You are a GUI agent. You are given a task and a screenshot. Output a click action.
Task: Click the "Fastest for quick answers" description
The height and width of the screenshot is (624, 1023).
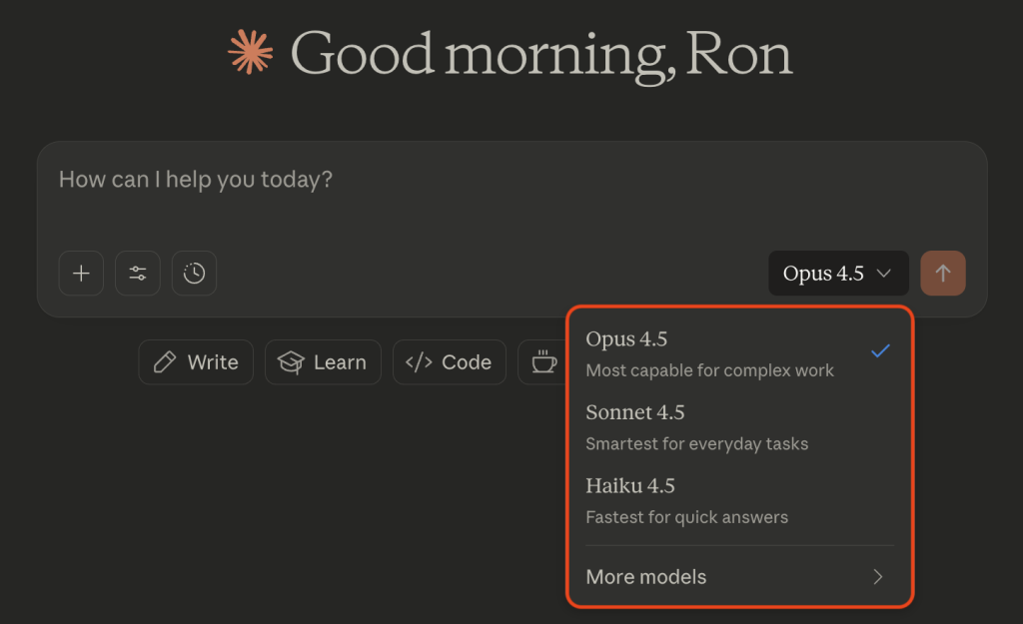coord(686,517)
